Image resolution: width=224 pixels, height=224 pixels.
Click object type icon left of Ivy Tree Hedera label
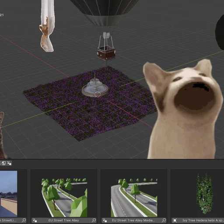pos(175,220)
